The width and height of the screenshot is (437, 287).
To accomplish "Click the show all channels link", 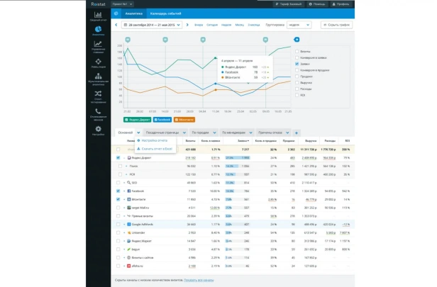I will tap(199, 280).
